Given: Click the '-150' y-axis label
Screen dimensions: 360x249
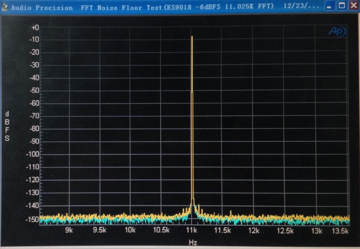Looking at the screenshot, I should (x=33, y=219).
